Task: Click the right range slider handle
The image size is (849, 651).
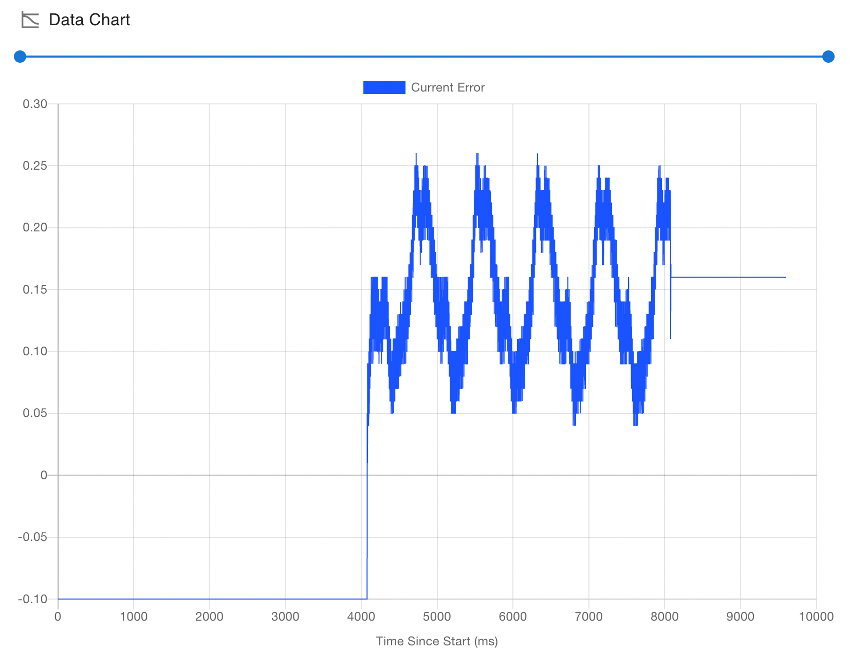Action: pos(828,57)
